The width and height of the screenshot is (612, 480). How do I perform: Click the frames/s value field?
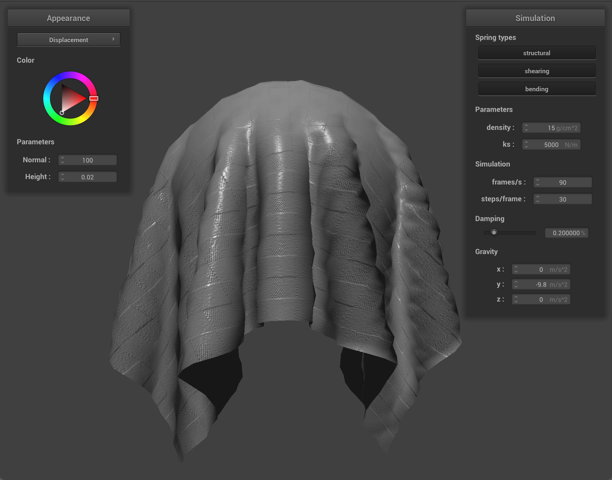tap(563, 182)
